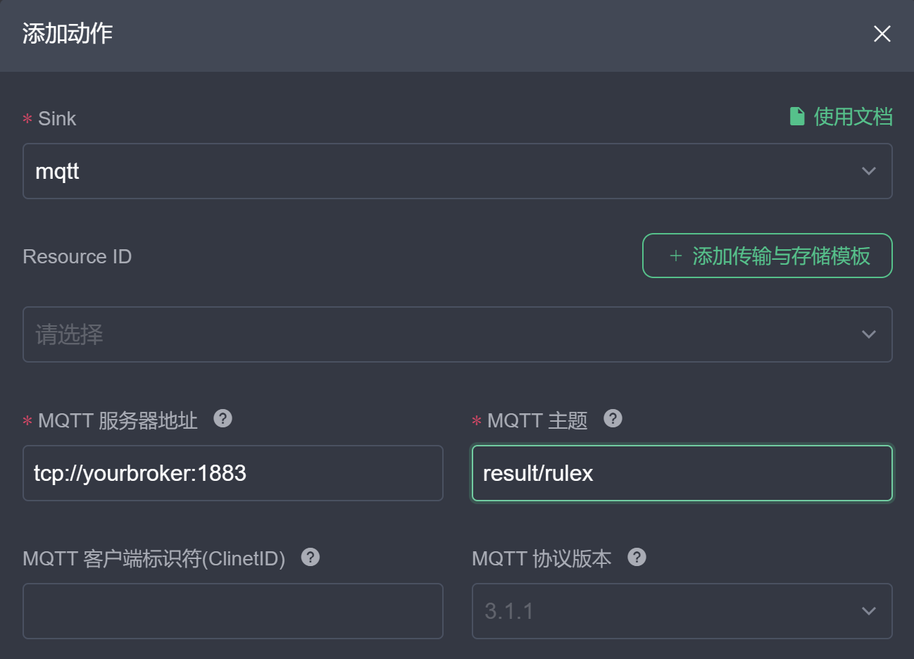Image resolution: width=914 pixels, height=659 pixels.
Task: Click the help icon for MQTT 协议版本
Action: [x=637, y=557]
